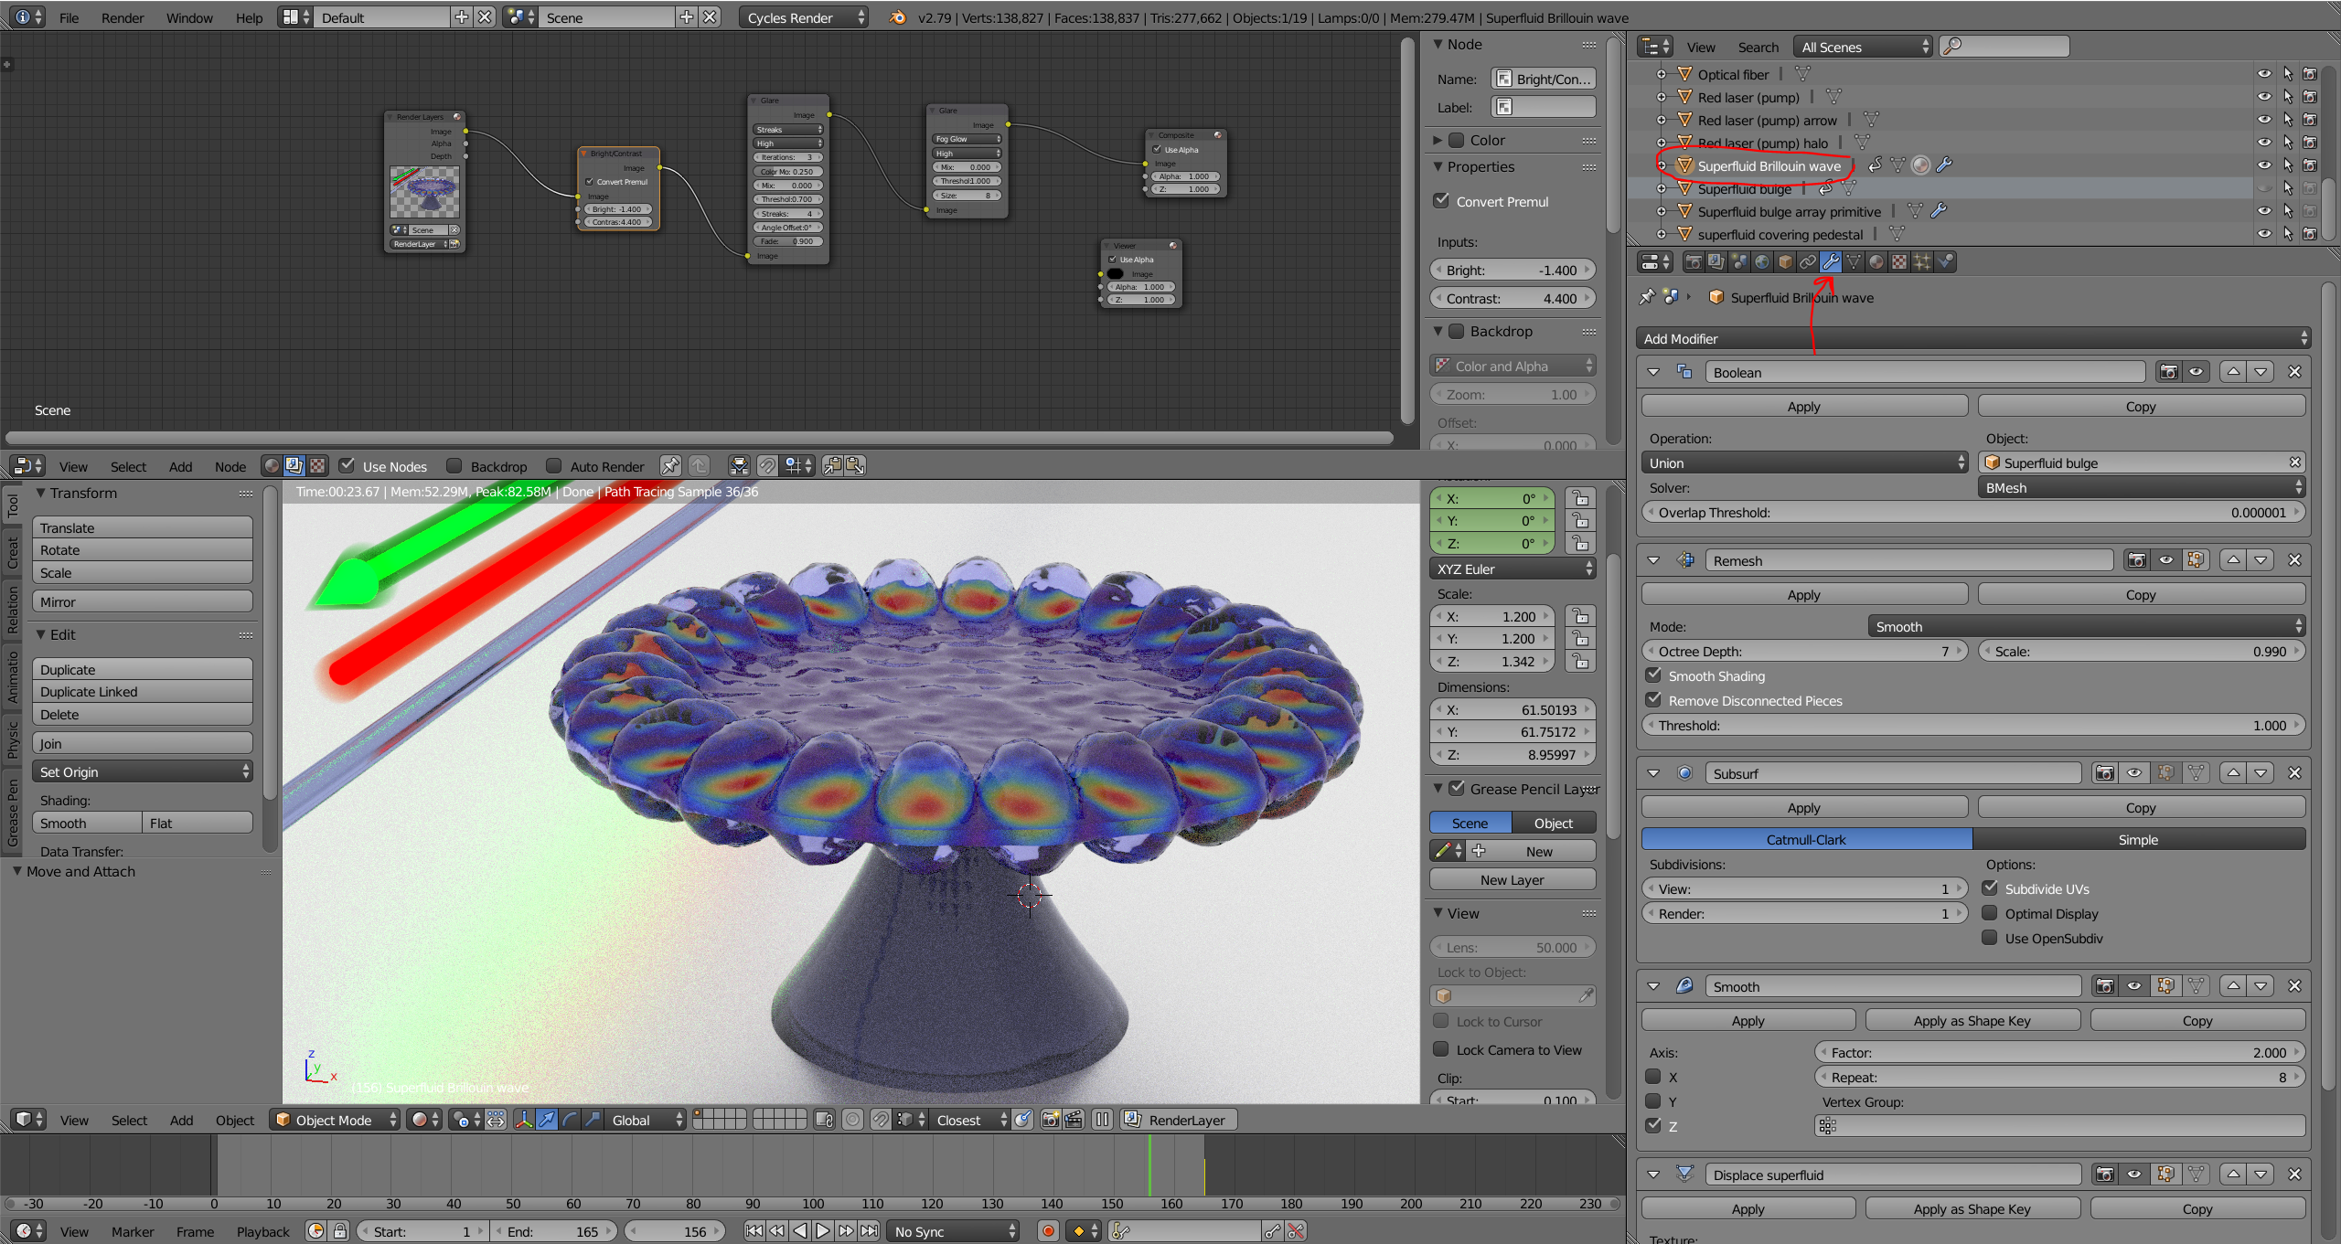The image size is (2341, 1244).
Task: Open the Node menu in node editor header
Action: pos(230,466)
